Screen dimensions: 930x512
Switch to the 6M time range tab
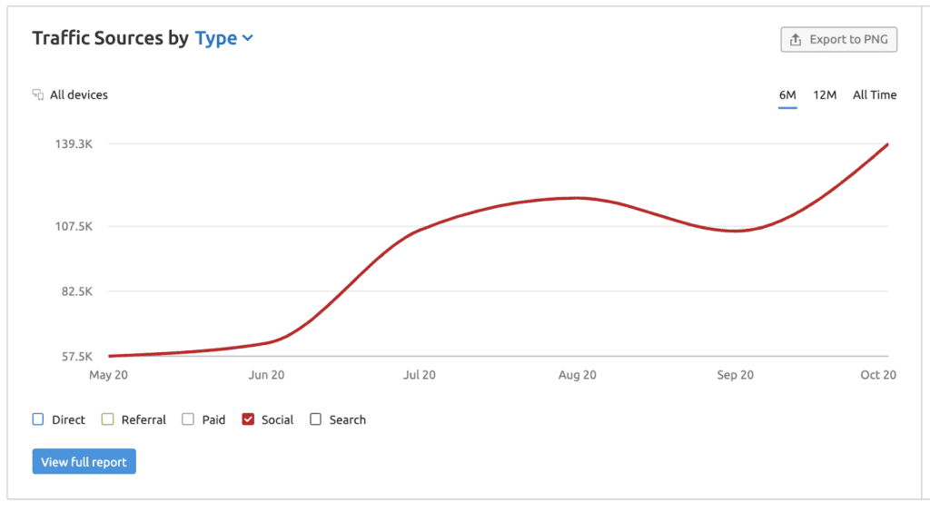coord(787,94)
